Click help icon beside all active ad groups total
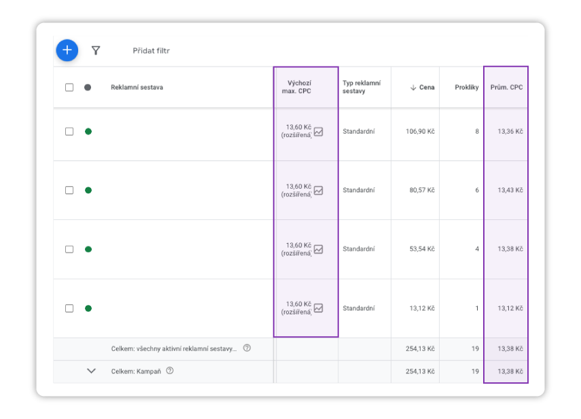The height and width of the screenshot is (419, 581). (x=247, y=348)
